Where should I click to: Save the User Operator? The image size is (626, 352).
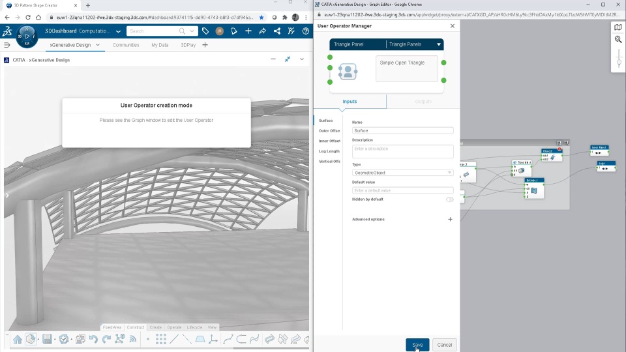tap(417, 345)
